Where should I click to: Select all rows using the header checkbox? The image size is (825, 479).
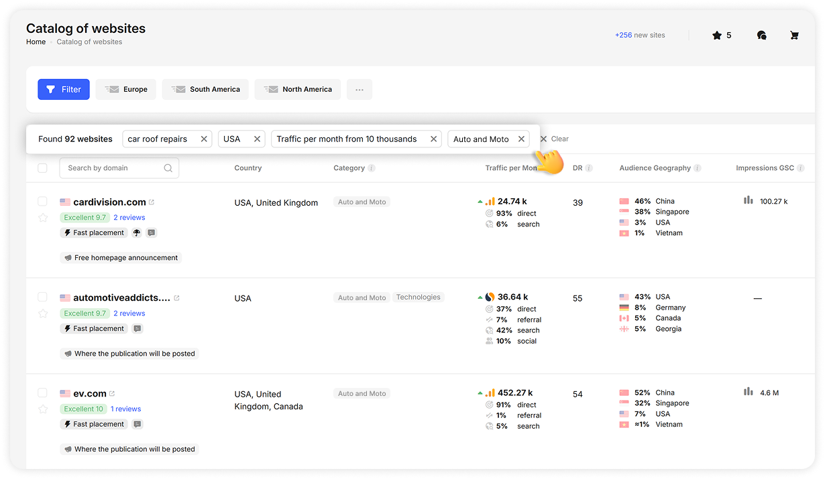point(42,168)
